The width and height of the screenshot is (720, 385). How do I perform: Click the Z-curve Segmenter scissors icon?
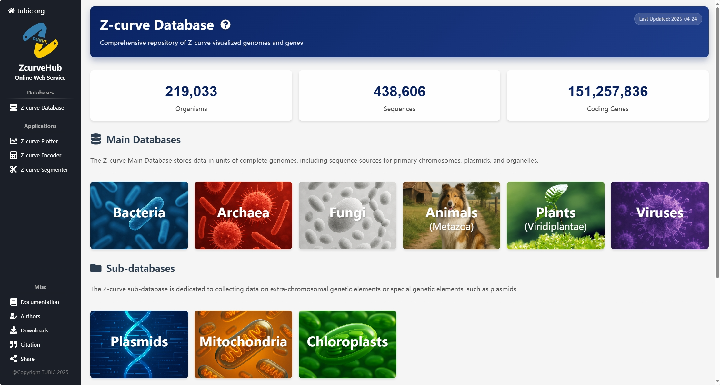[x=13, y=169]
